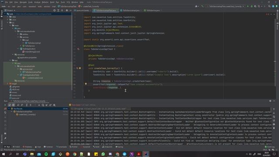Toggle the Favorites tool window side button

[2, 139]
